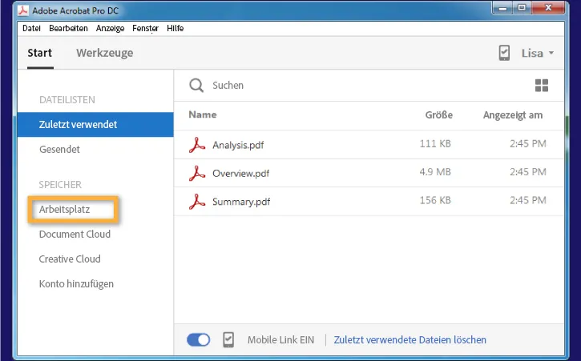Open the Bearbeiten menu
This screenshot has width=581, height=361.
68,28
